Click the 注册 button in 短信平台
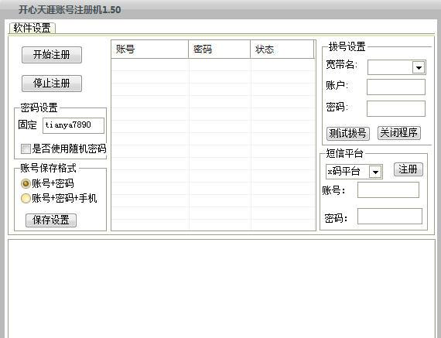441x338 pixels. 408,169
